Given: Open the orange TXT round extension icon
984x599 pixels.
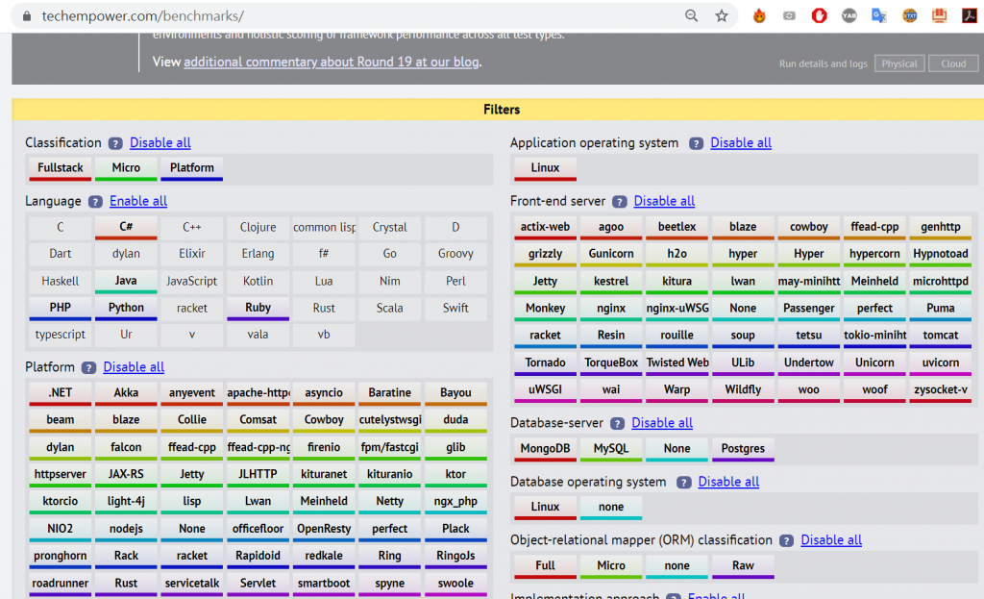Looking at the screenshot, I should coord(909,15).
